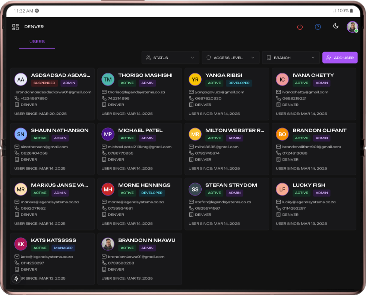Click the profile avatar in top bar
This screenshot has height=295, width=366.
click(352, 27)
